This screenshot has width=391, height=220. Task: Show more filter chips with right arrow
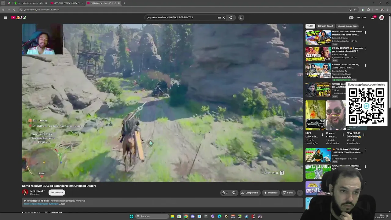pos(363,27)
